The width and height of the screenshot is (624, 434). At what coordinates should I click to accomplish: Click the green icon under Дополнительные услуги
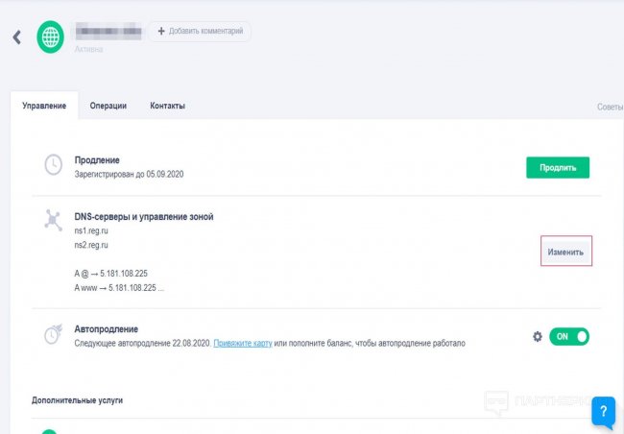(x=48, y=431)
